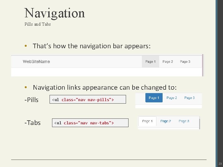
Task: Click the -Pills label
Action: point(32,100)
